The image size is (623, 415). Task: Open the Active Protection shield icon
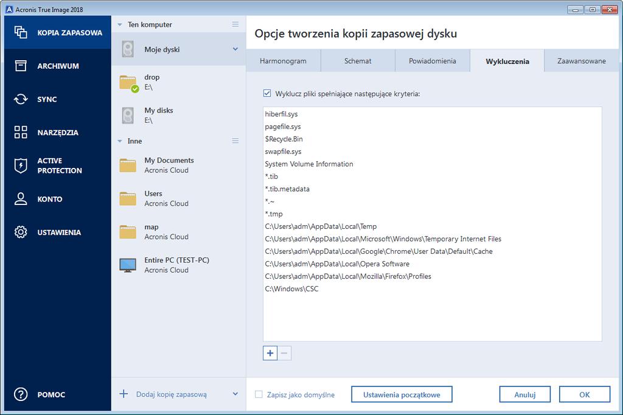(x=21, y=166)
